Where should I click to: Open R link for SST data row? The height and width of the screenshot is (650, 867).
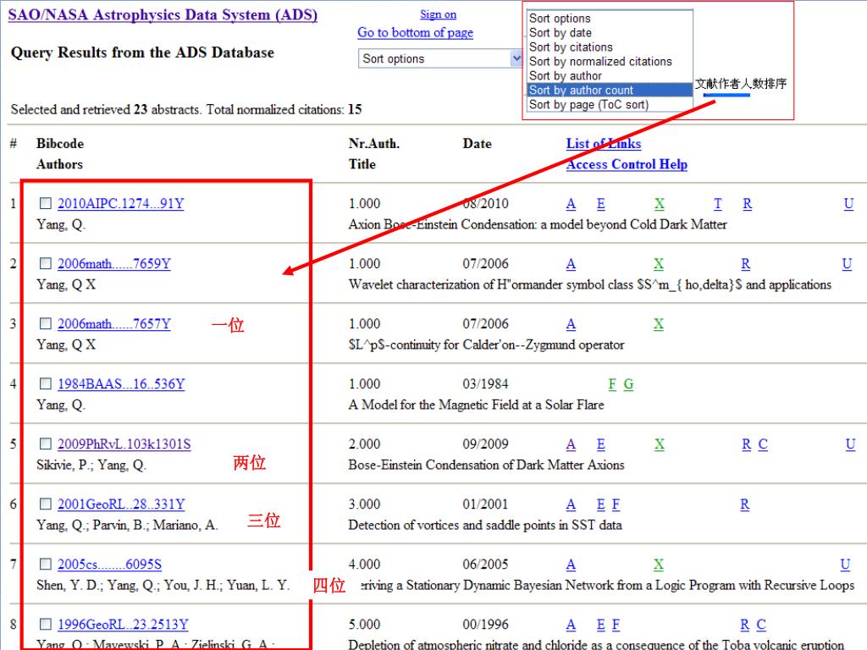[745, 504]
